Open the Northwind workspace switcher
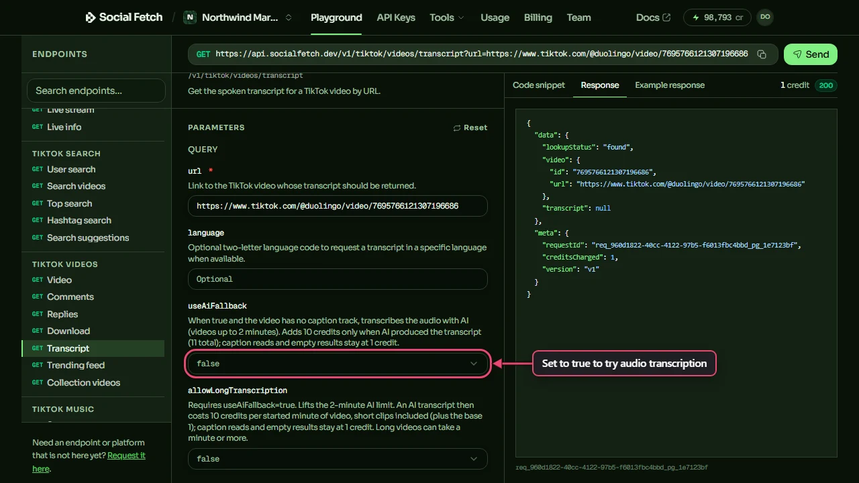The height and width of the screenshot is (483, 859). [239, 17]
